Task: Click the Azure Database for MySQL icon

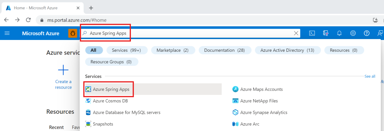Action: pyautogui.click(x=88, y=112)
